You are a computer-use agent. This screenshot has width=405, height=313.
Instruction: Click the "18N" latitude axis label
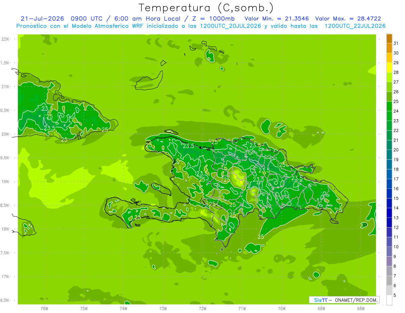pos(5,229)
